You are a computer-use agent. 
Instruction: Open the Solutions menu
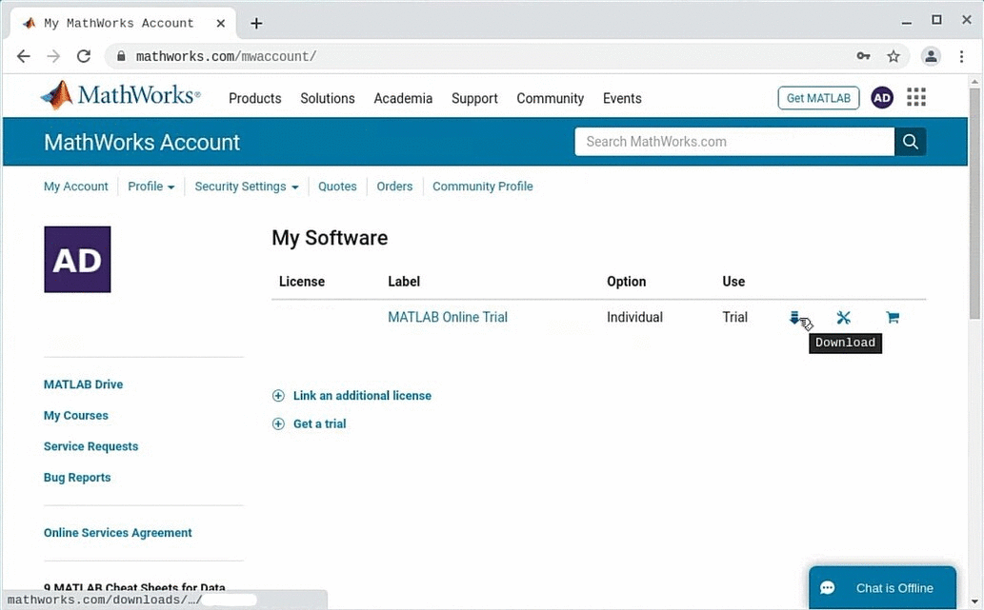pos(328,98)
